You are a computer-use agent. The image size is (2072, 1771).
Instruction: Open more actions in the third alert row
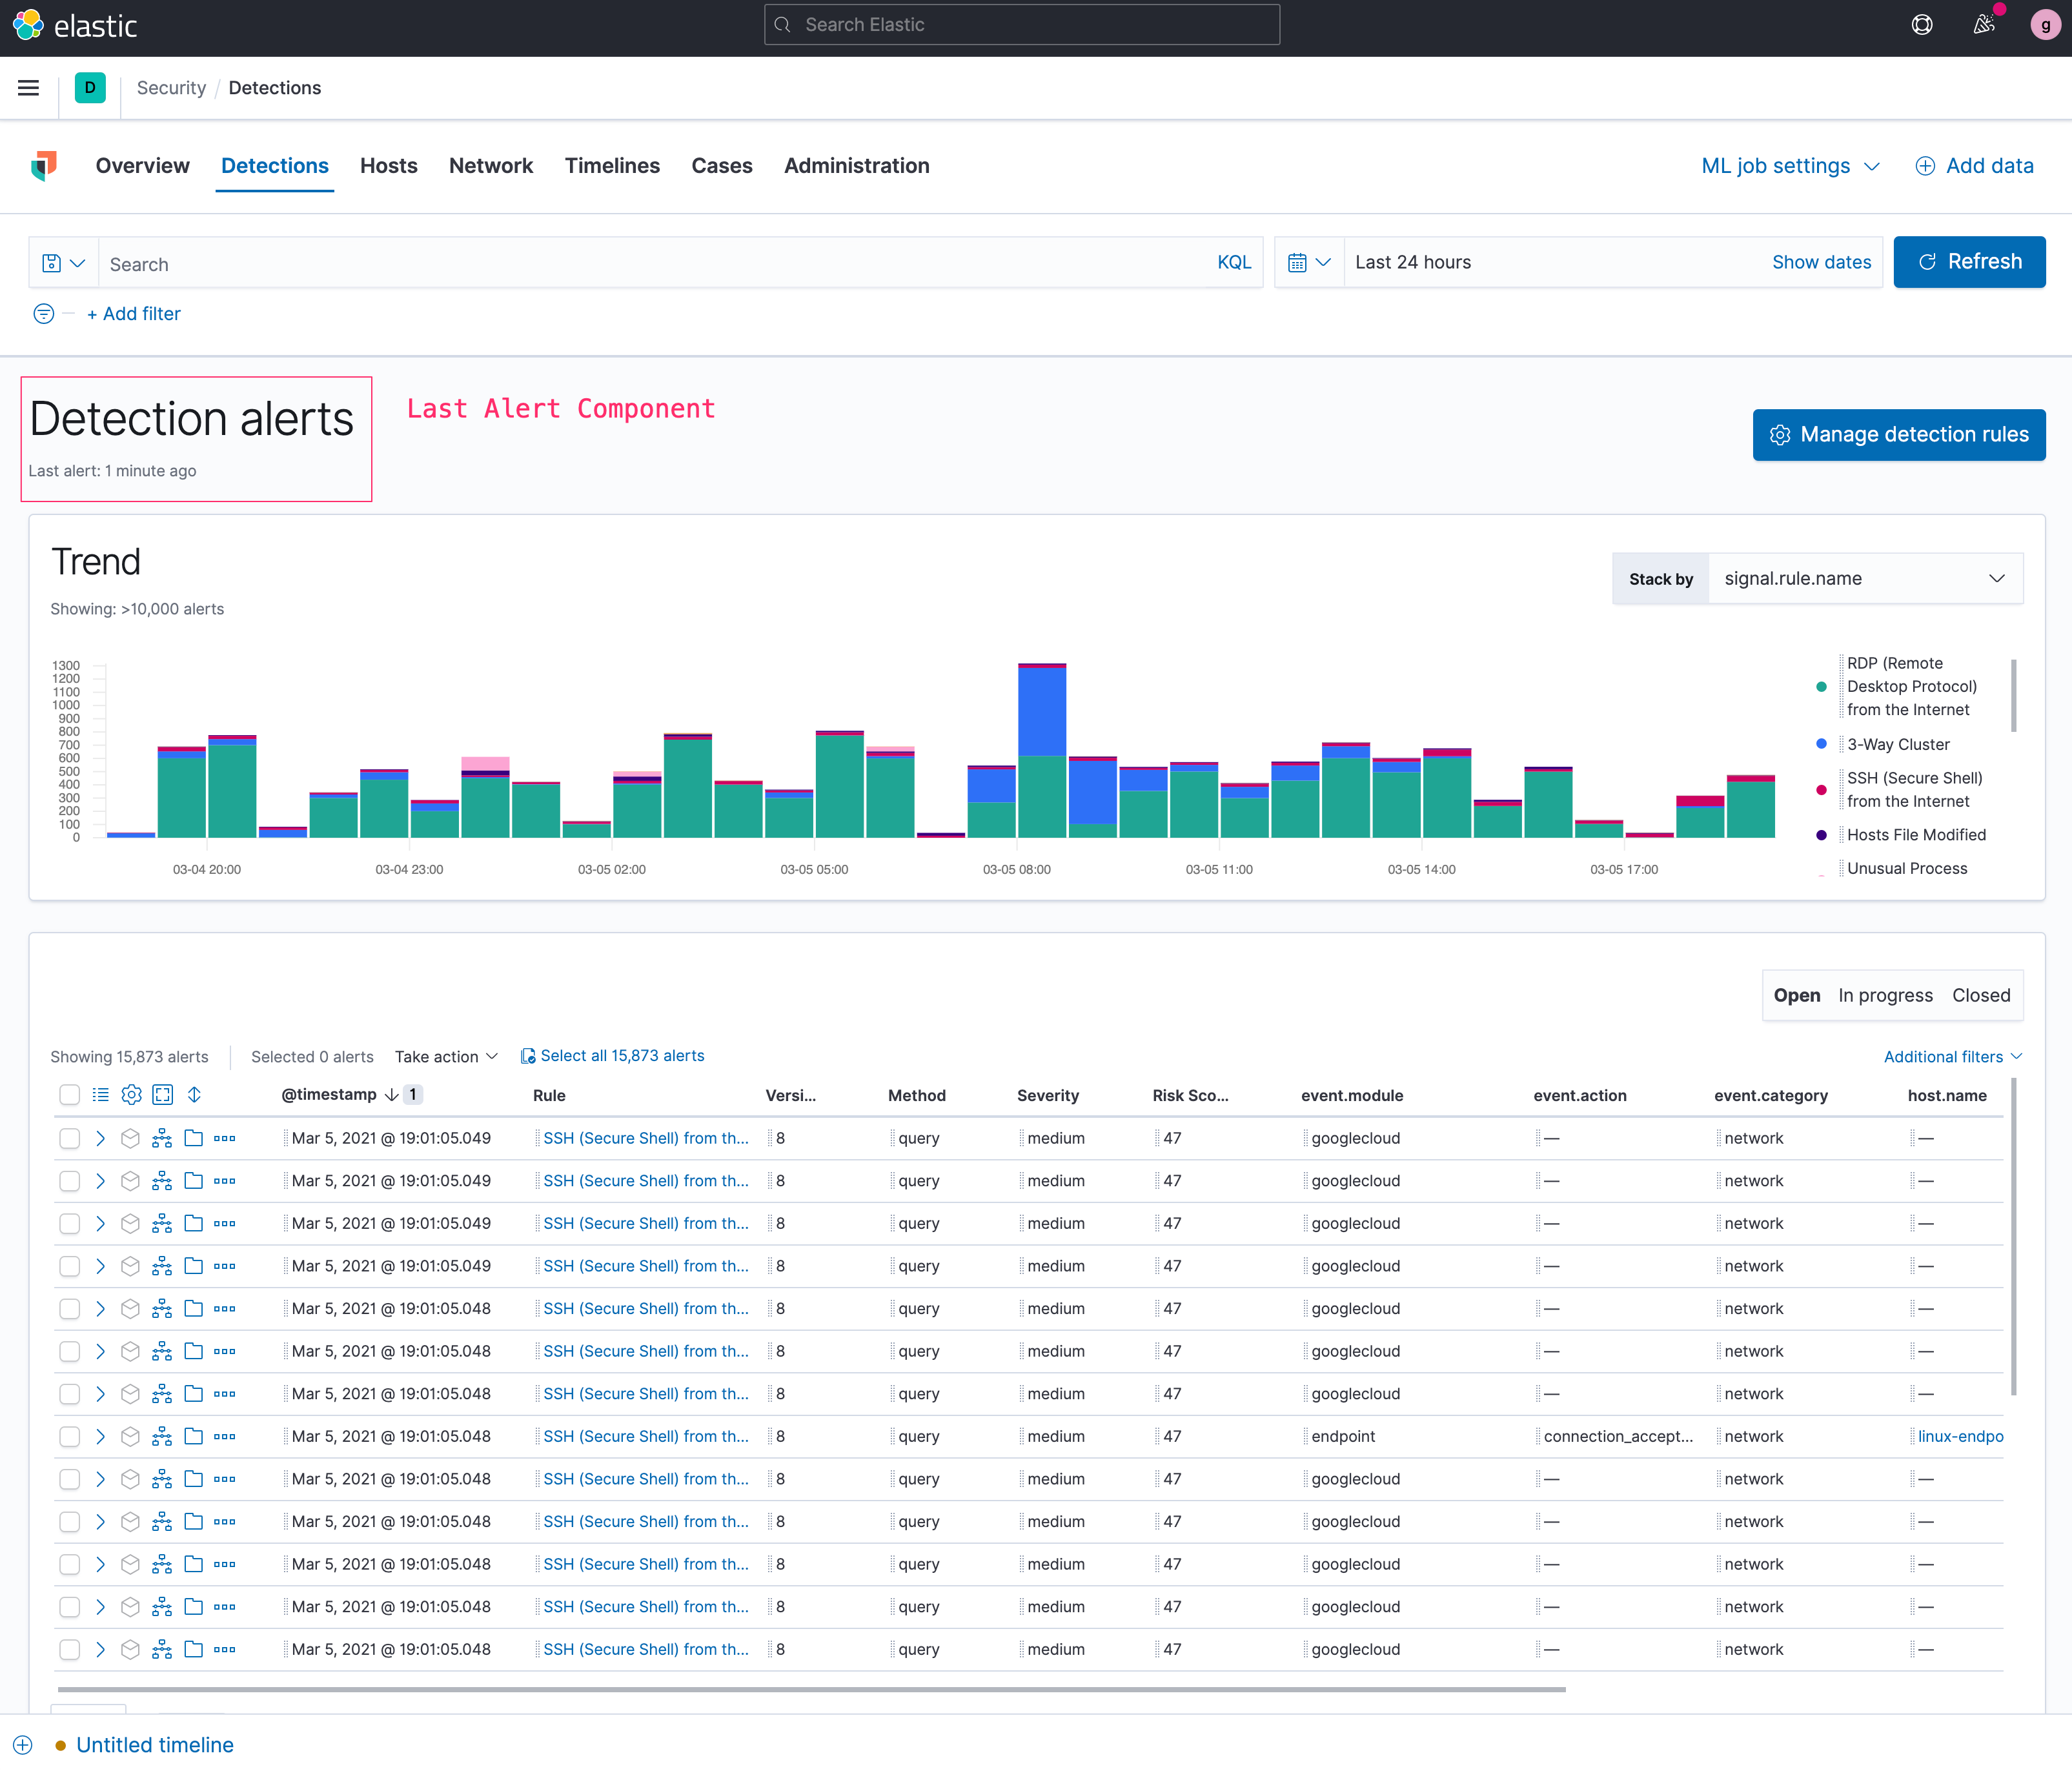tap(225, 1223)
